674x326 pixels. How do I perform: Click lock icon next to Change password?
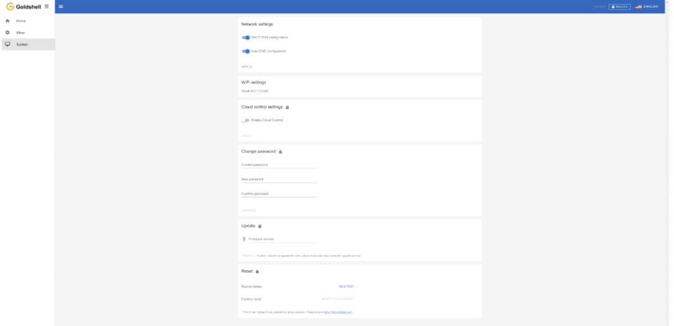(281, 152)
